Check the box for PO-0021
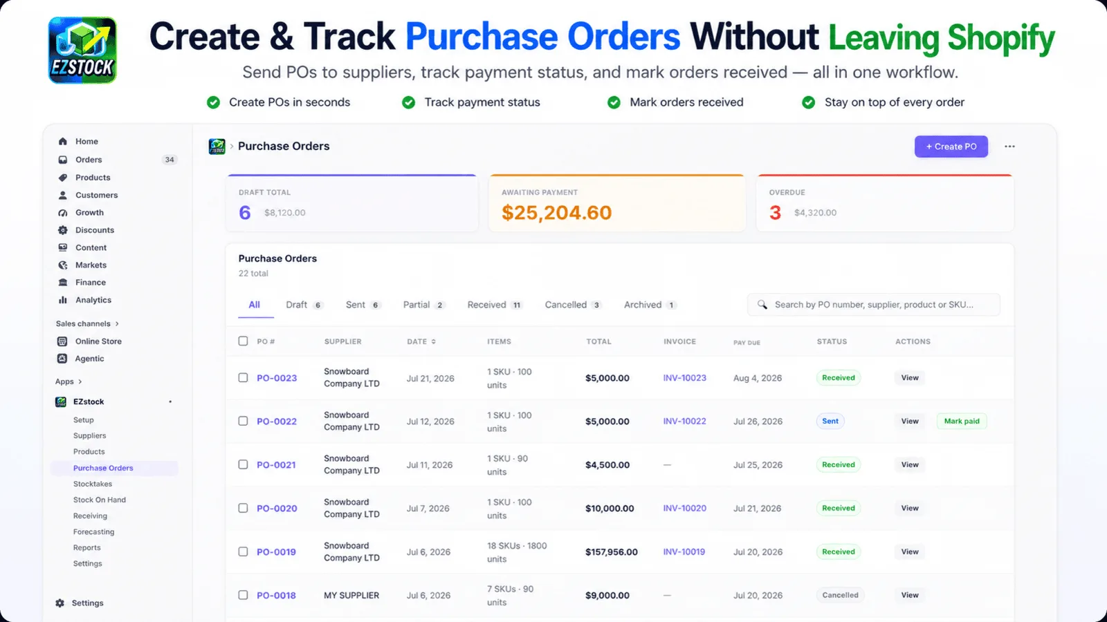This screenshot has height=622, width=1107. (x=243, y=464)
